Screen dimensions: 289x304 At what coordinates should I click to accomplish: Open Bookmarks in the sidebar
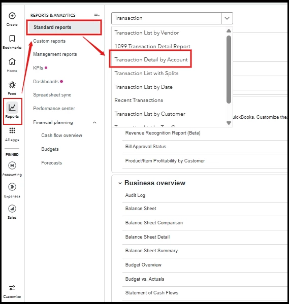(12, 39)
